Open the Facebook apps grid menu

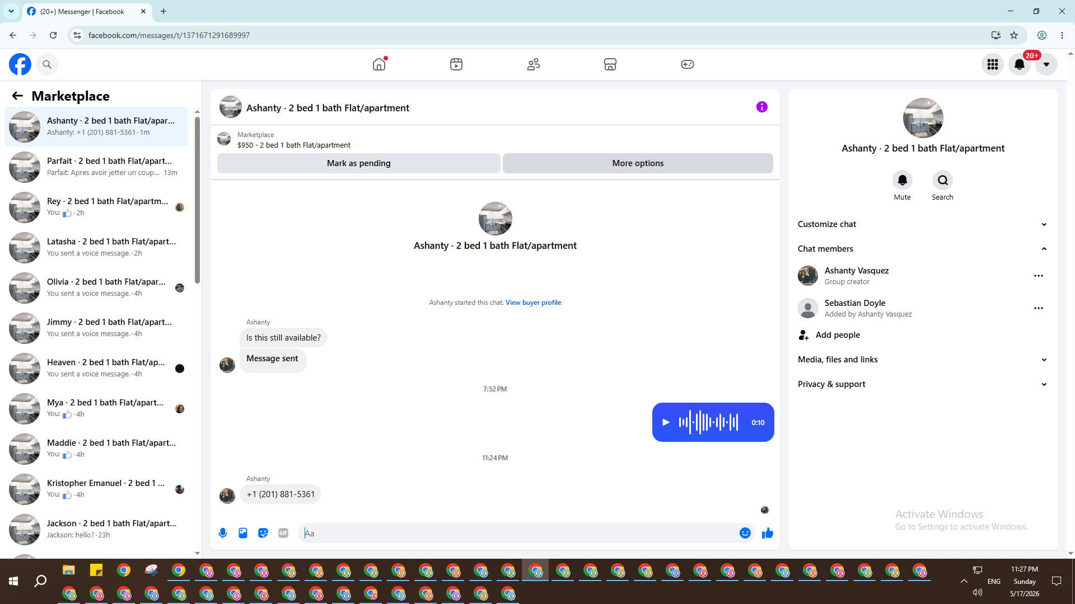[993, 64]
